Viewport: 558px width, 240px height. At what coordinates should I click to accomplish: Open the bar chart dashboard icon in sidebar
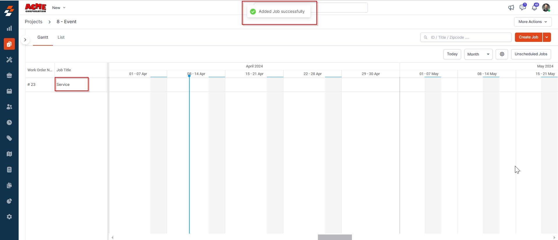coord(9,28)
